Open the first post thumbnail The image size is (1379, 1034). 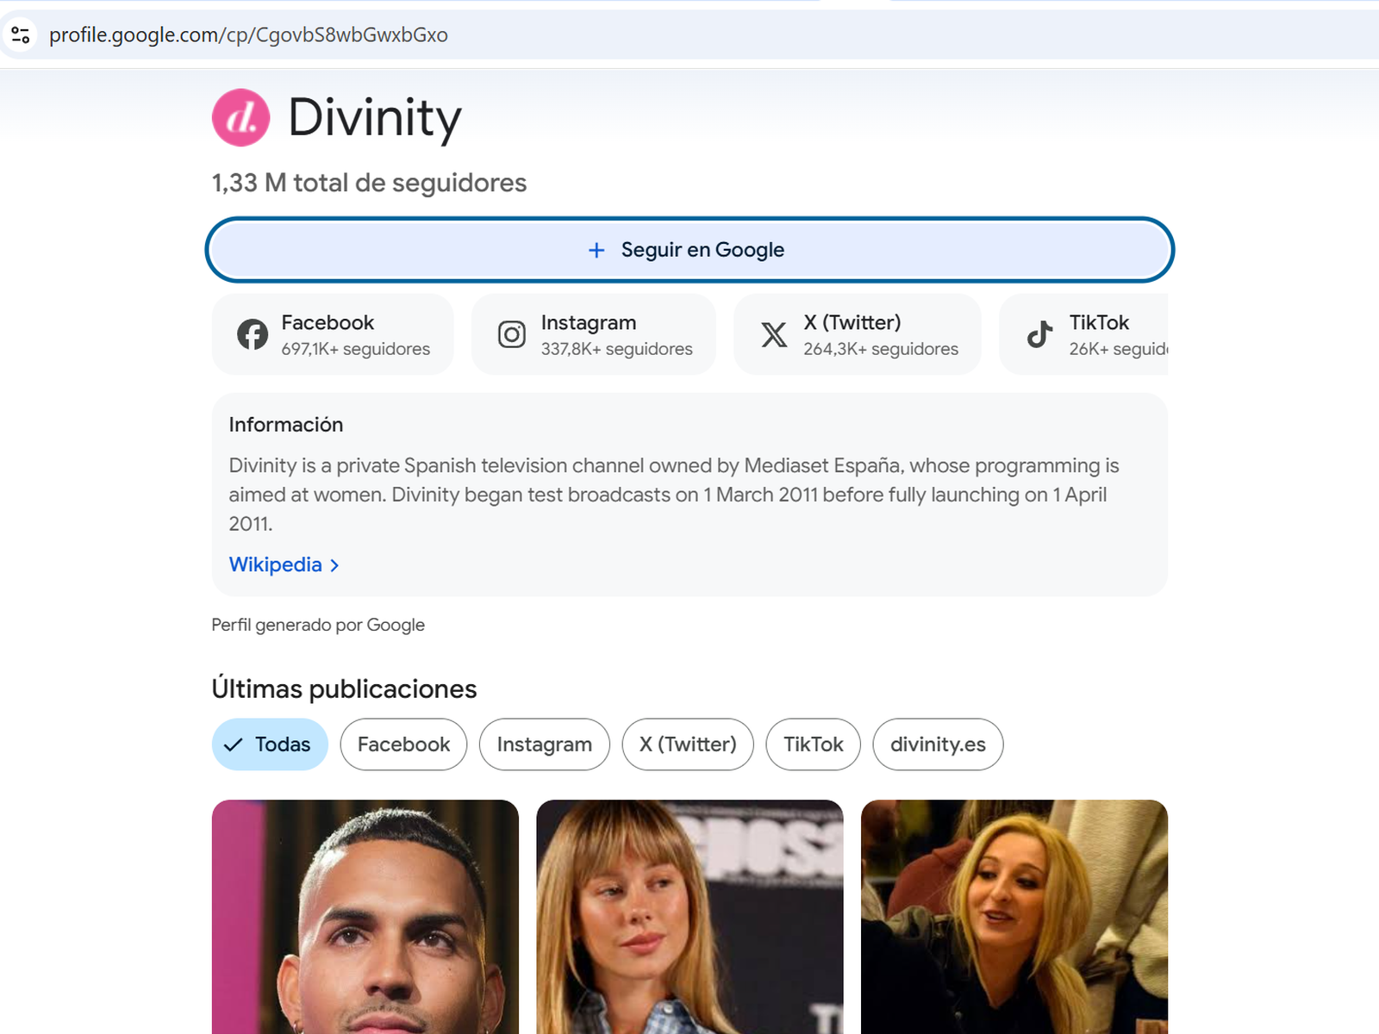point(365,913)
